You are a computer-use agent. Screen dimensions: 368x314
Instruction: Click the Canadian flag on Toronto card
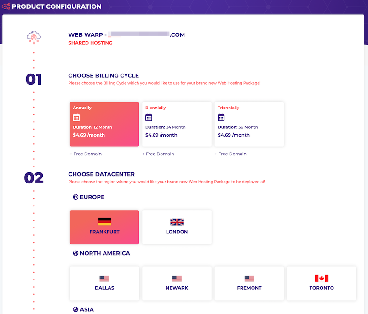coord(322,278)
